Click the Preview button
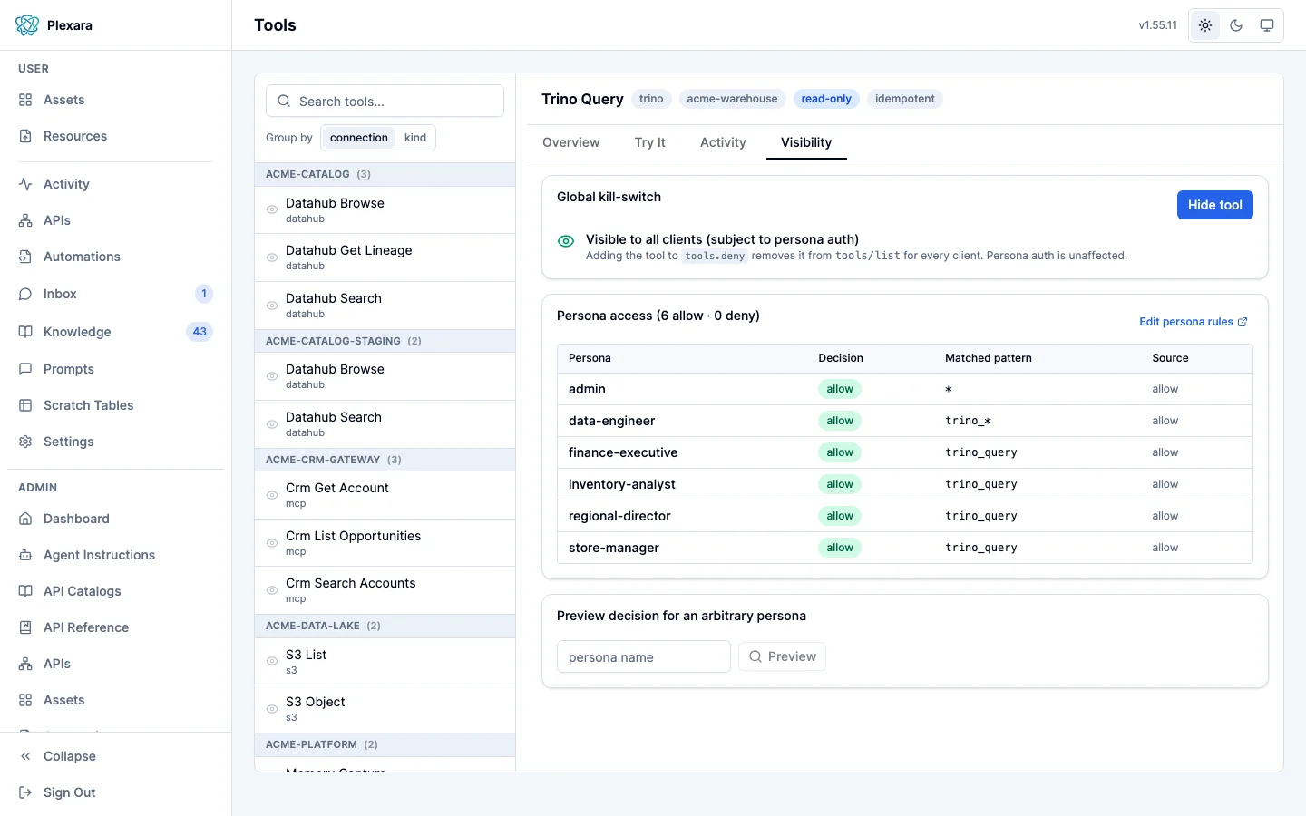Image resolution: width=1306 pixels, height=816 pixels. [x=782, y=656]
